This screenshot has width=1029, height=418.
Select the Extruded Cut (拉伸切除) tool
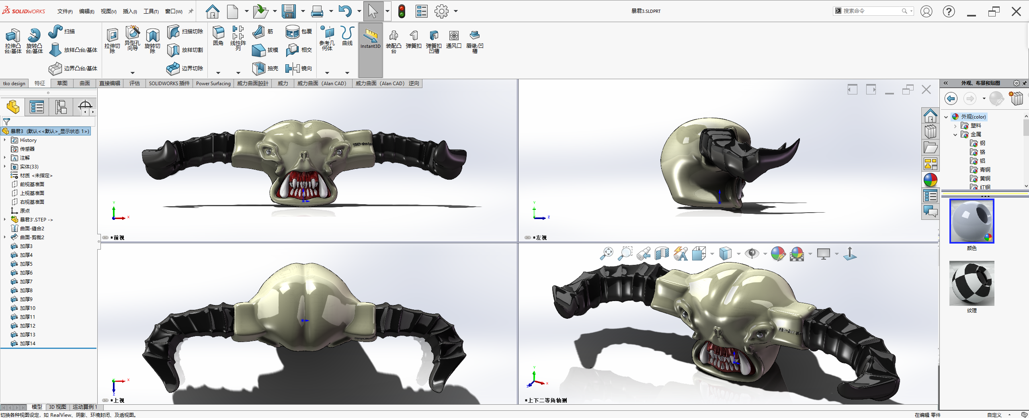click(112, 41)
